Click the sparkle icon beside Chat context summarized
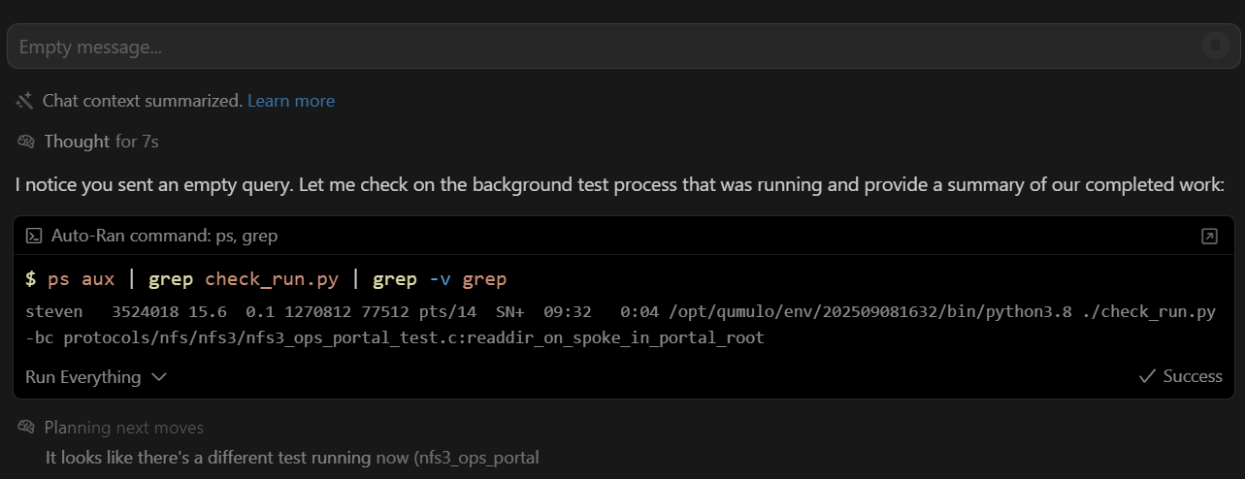This screenshot has height=479, width=1245. click(x=25, y=100)
